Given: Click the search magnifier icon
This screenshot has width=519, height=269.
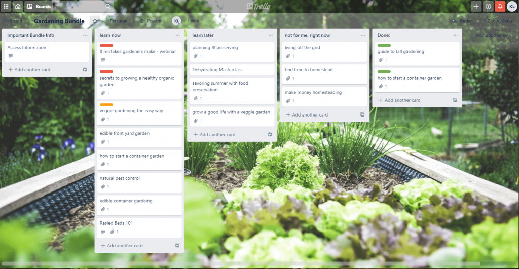Looking at the screenshot, I should click(x=108, y=6).
